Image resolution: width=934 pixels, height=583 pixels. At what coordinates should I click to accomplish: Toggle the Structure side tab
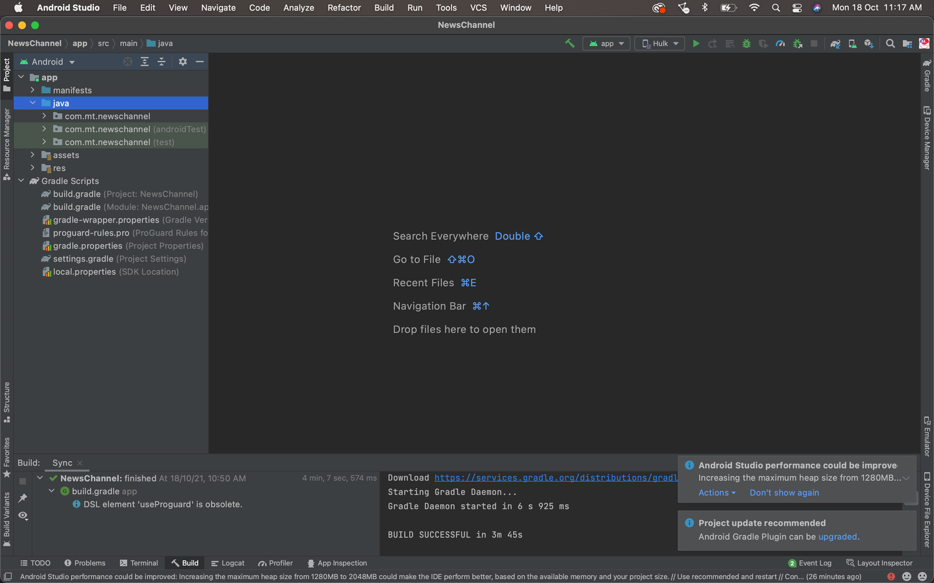pyautogui.click(x=7, y=402)
